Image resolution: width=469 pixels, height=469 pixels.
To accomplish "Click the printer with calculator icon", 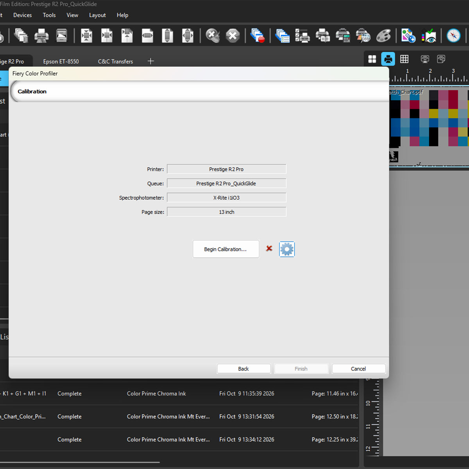I will (x=343, y=36).
